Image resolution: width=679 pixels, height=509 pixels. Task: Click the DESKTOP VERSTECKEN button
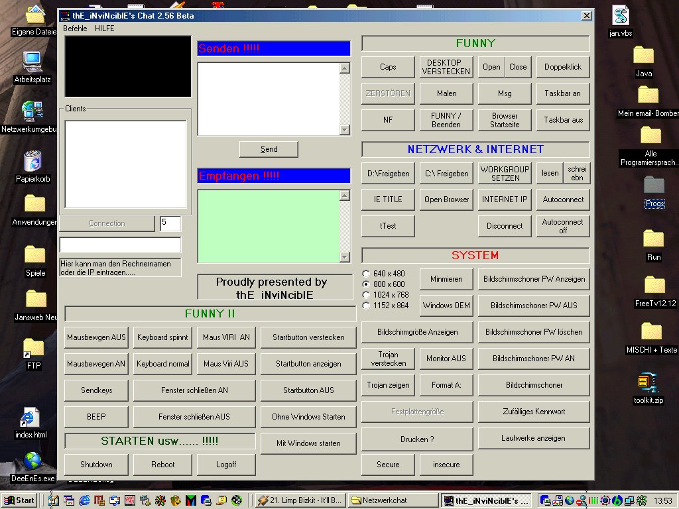click(446, 67)
